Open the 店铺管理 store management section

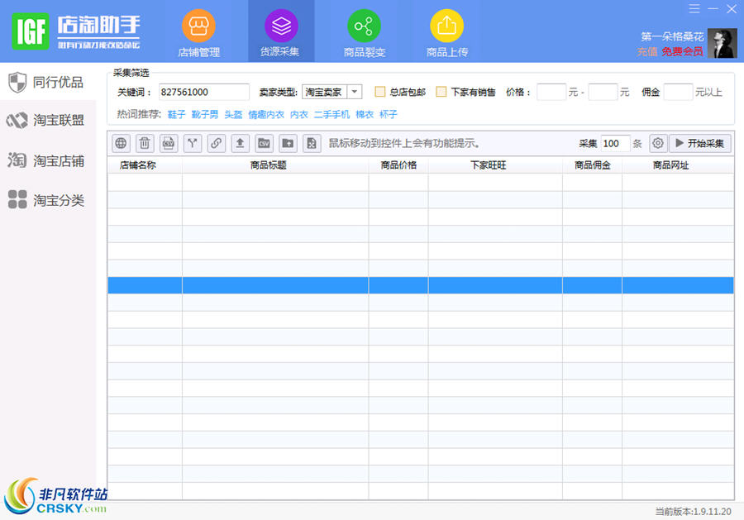(x=198, y=33)
